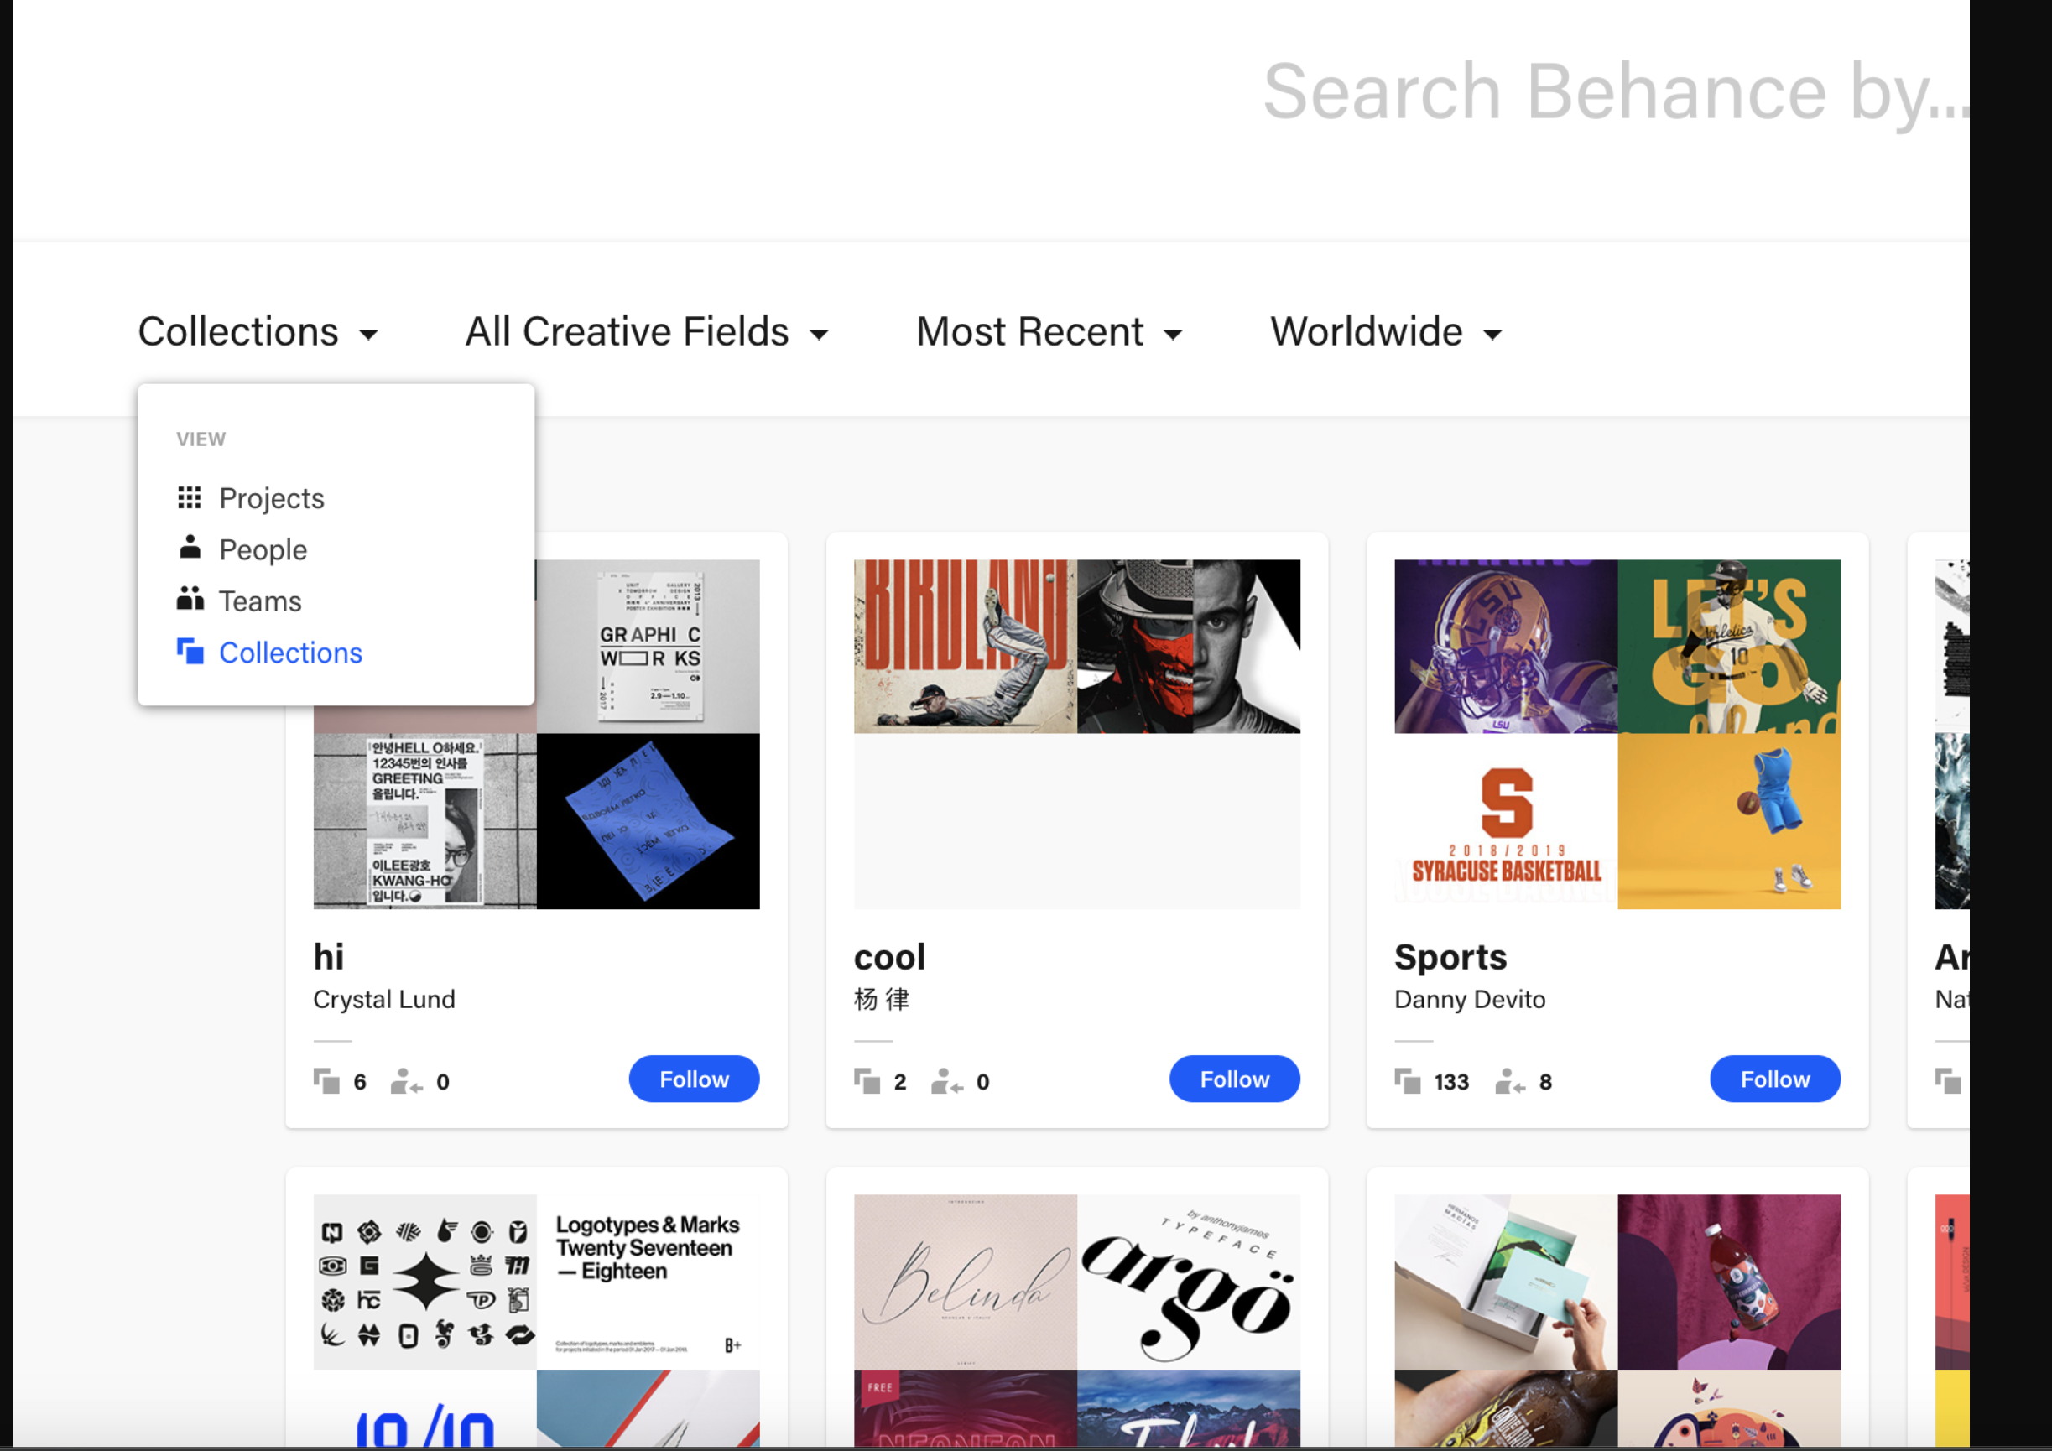
Task: Expand the Worldwide location dropdown
Action: coord(1386,332)
